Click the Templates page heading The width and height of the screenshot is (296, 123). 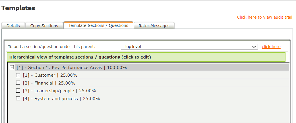(x=18, y=8)
